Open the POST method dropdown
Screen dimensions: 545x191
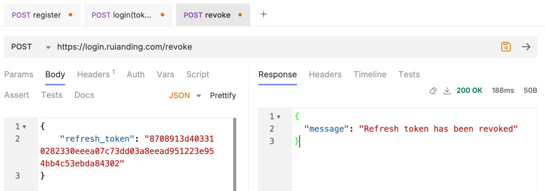tap(31, 47)
